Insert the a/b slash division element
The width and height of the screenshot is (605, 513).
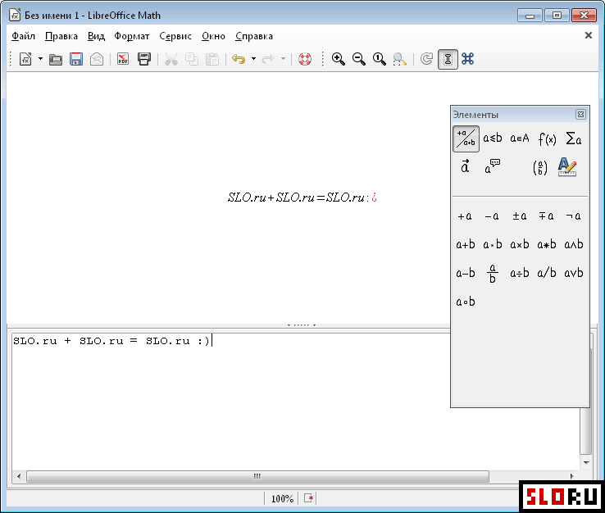tap(546, 273)
